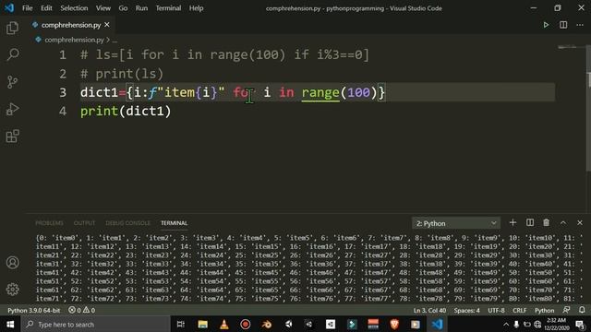Kill the terminal with trash icon
This screenshot has height=332, width=591.
tap(546, 223)
